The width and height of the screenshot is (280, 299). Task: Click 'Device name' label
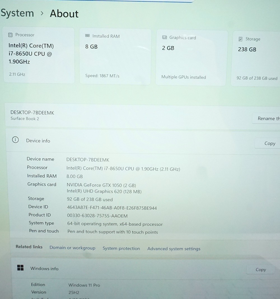coord(40,159)
